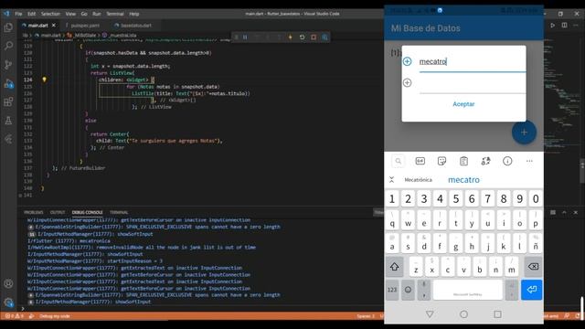
Task: Tap the plus icon beside empty field
Action: point(407,82)
